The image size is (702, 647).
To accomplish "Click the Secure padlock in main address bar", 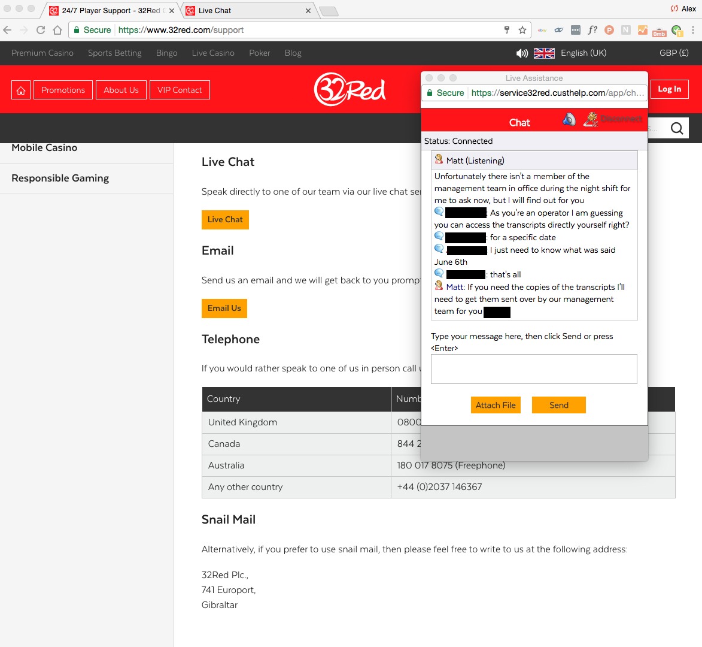I will point(77,30).
